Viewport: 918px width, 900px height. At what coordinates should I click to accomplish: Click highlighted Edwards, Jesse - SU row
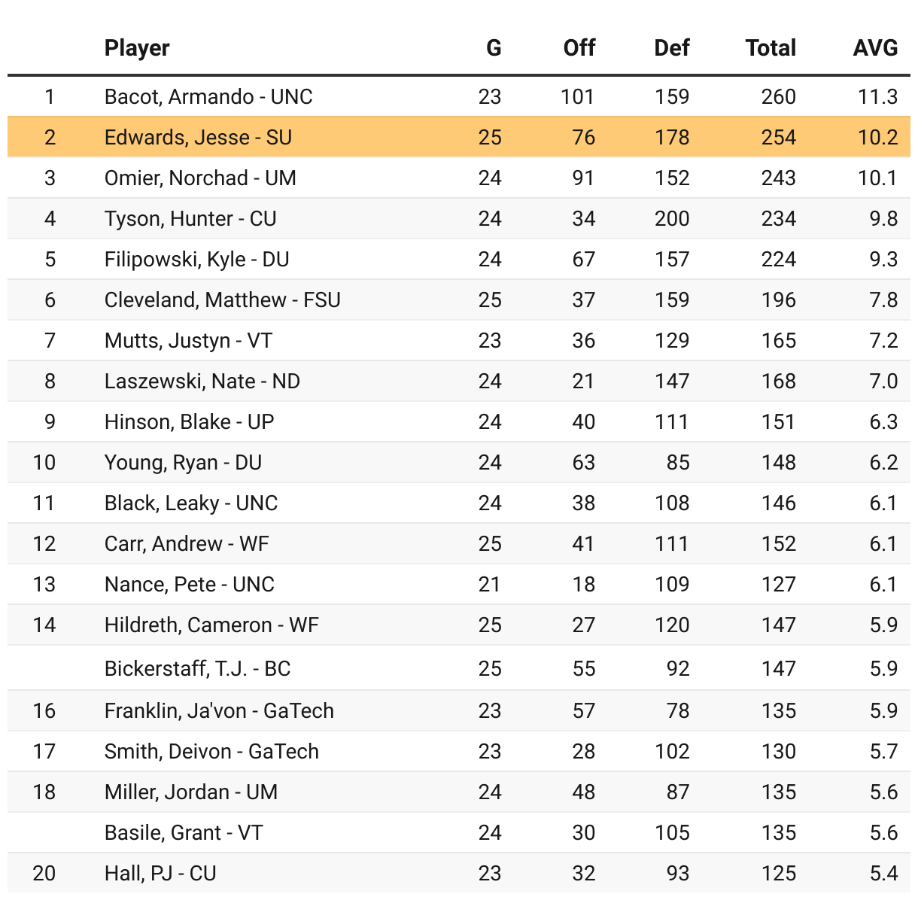198,138
